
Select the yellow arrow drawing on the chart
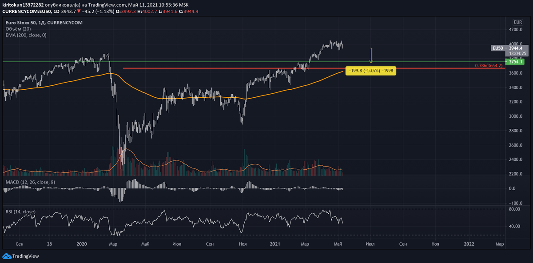[x=371, y=53]
